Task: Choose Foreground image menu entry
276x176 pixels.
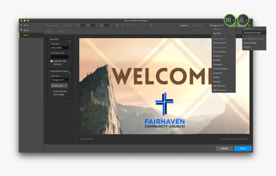Action: (254, 32)
